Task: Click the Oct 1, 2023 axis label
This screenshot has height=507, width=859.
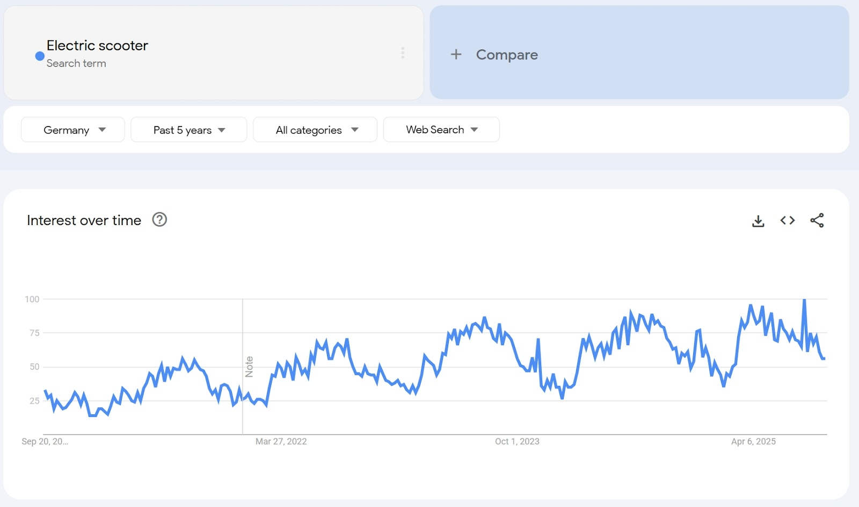Action: click(x=517, y=442)
